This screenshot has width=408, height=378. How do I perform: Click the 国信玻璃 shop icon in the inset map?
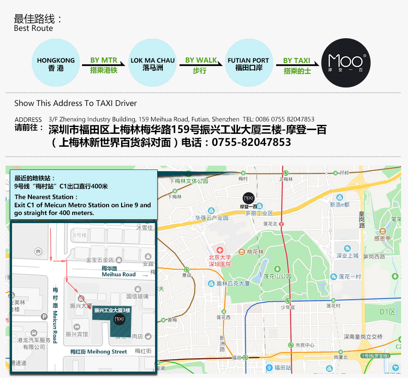click(x=138, y=289)
